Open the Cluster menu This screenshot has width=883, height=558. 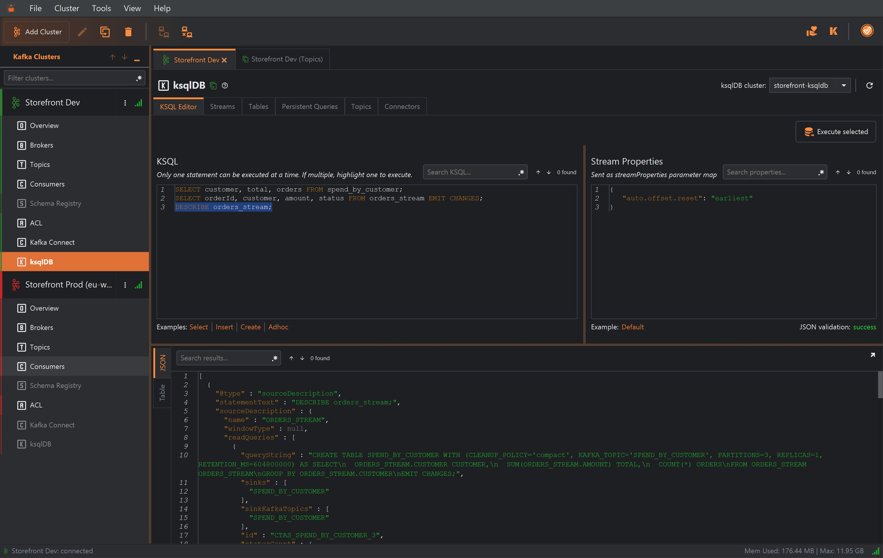coord(66,8)
